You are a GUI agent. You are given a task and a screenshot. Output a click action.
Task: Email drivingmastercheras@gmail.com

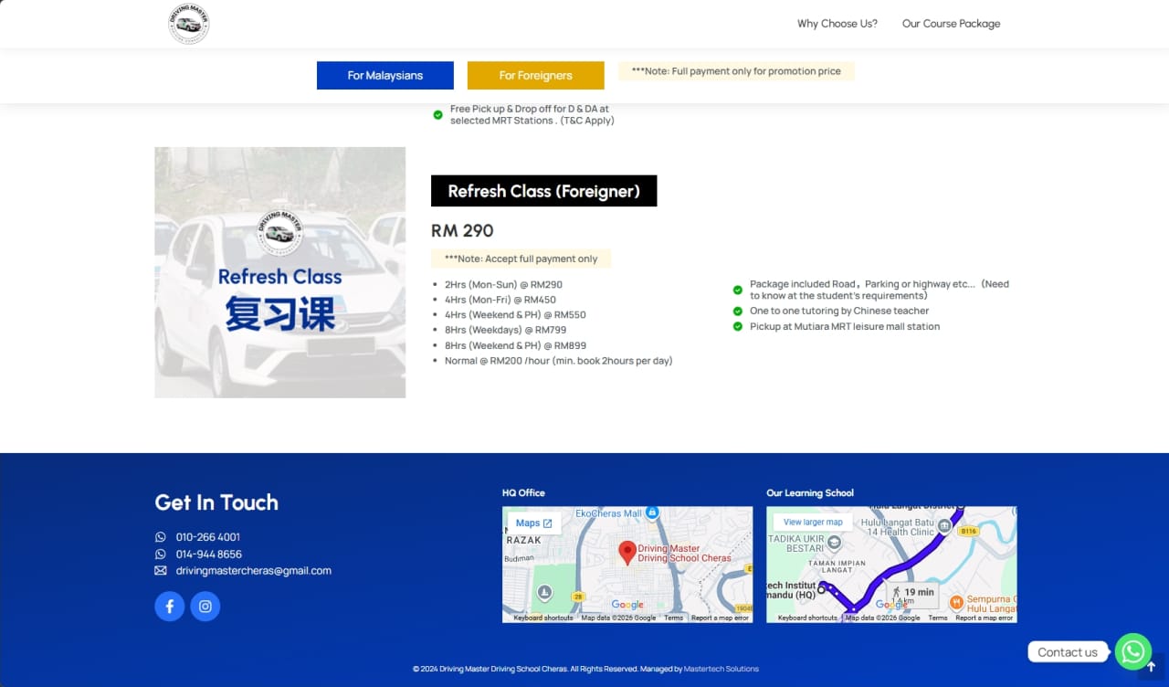coord(254,571)
